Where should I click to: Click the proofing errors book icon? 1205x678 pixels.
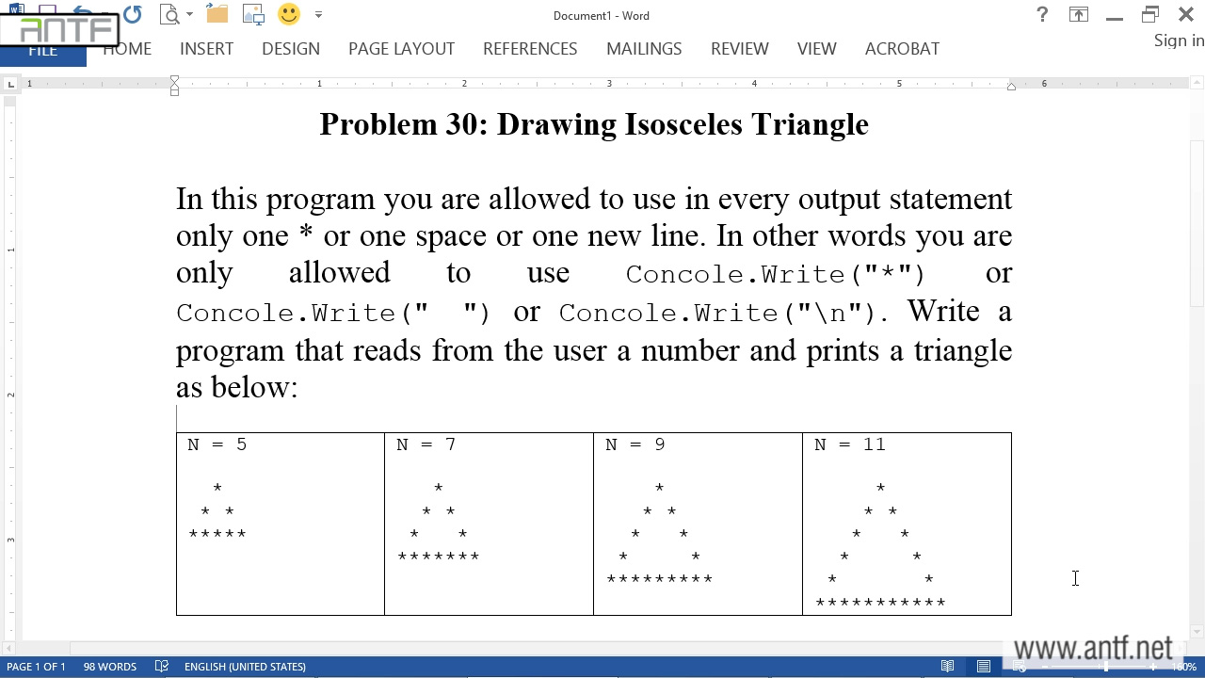point(162,667)
